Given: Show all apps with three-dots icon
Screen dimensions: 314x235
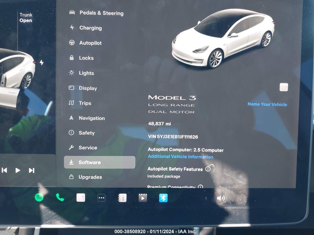Looking at the screenshot, I should tap(101, 198).
